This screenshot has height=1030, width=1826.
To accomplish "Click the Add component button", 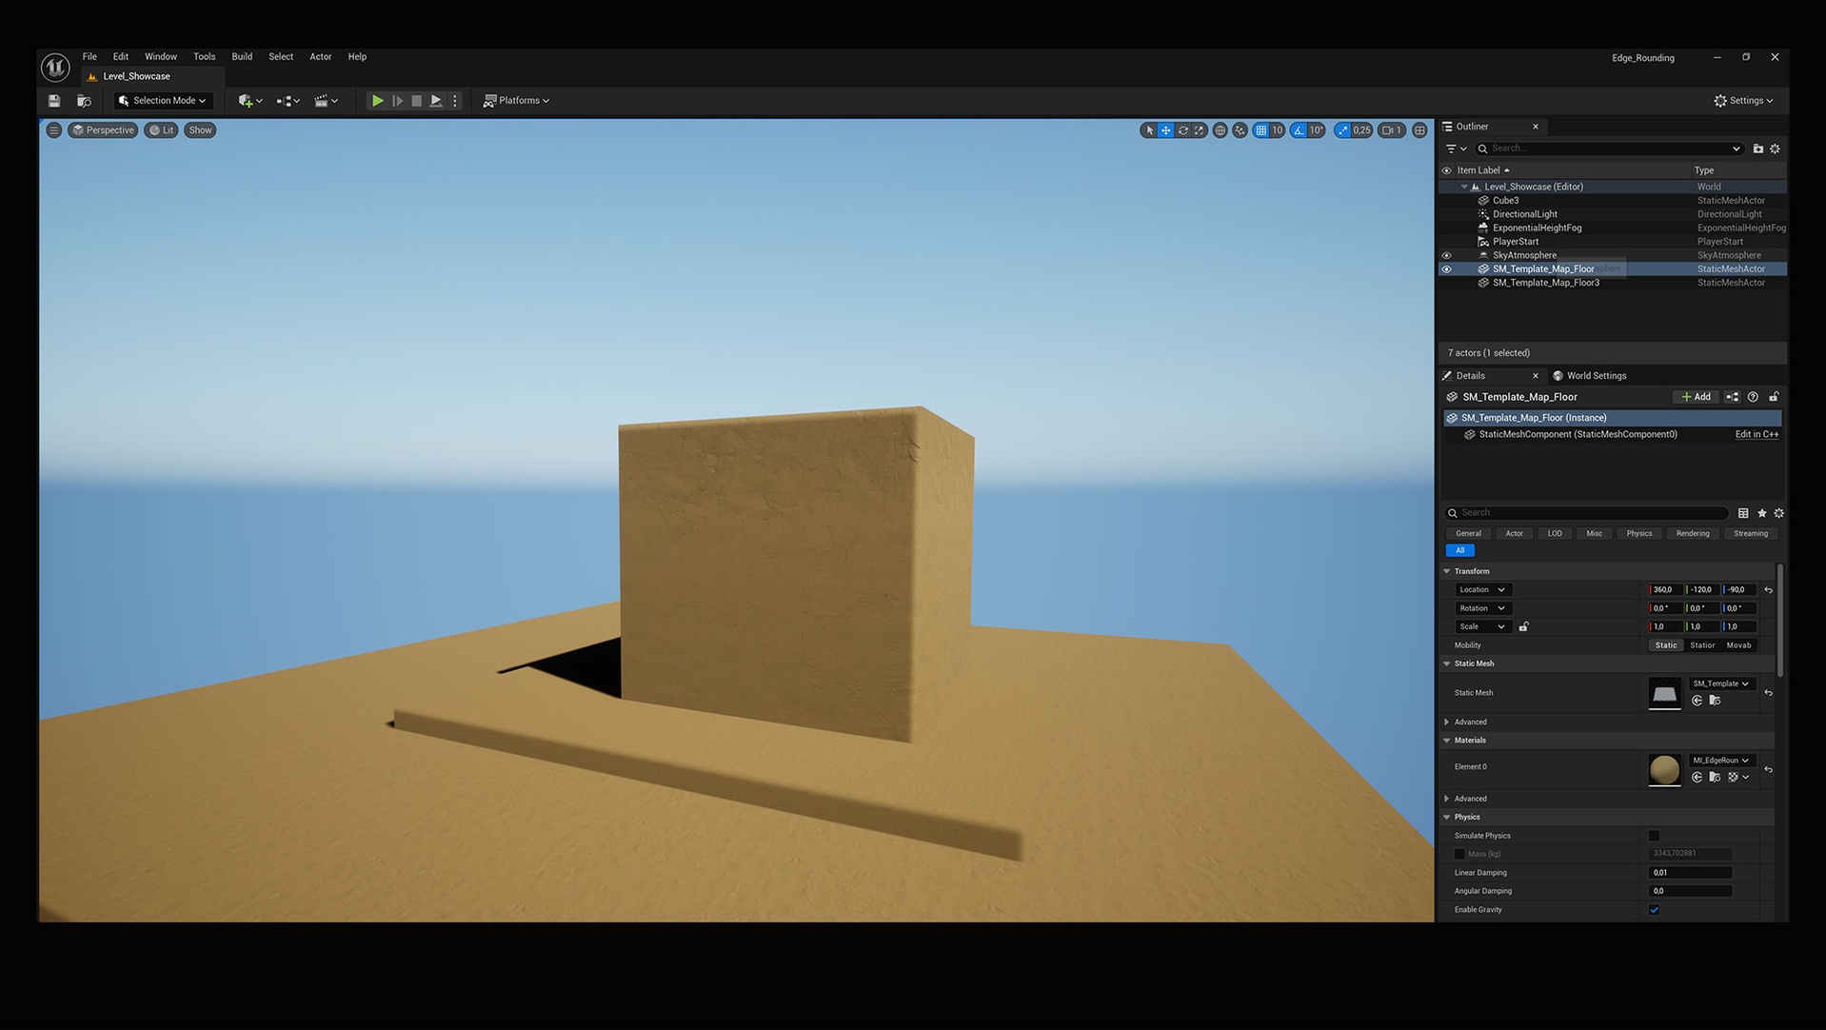I will click(1697, 397).
